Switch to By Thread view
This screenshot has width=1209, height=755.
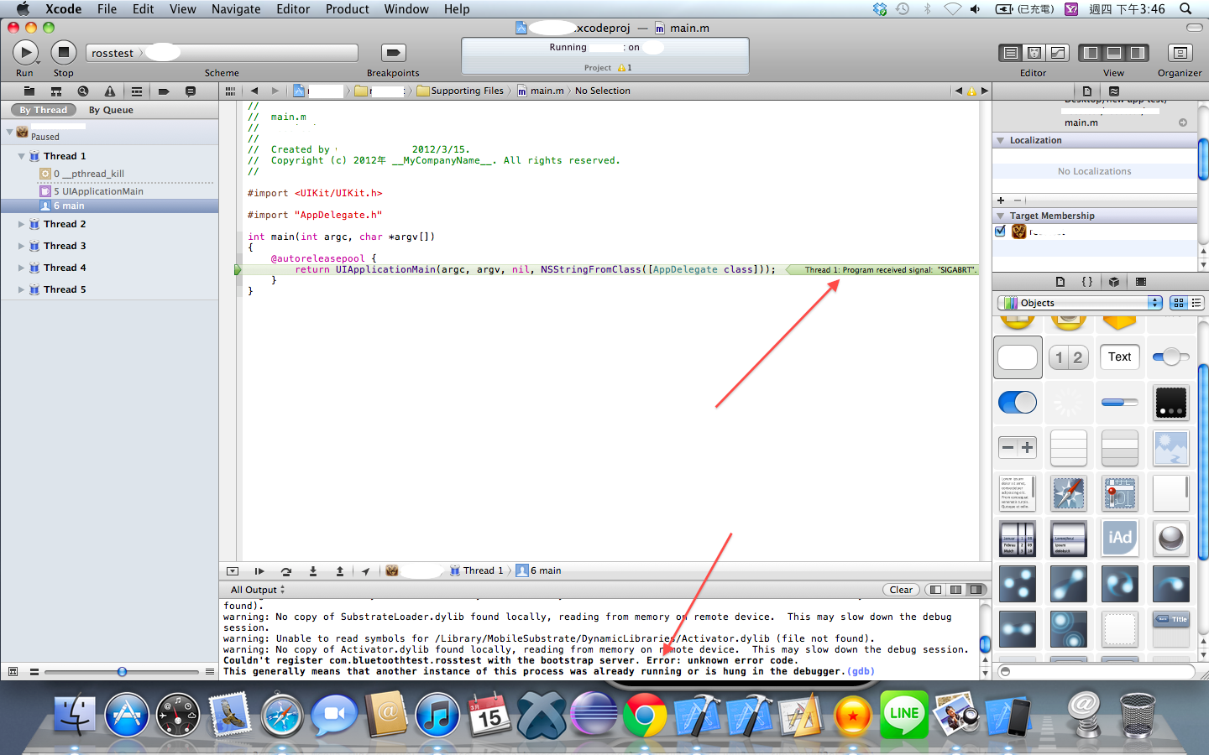[x=44, y=110]
